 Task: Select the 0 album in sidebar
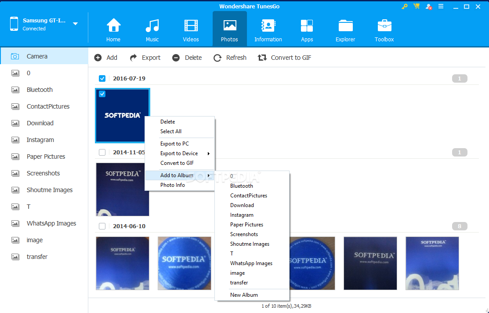point(44,73)
